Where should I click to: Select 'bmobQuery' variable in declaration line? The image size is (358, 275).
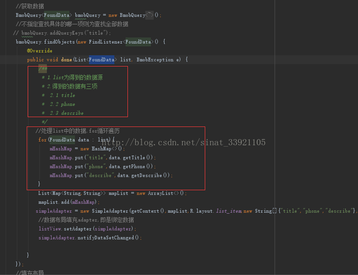point(88,15)
